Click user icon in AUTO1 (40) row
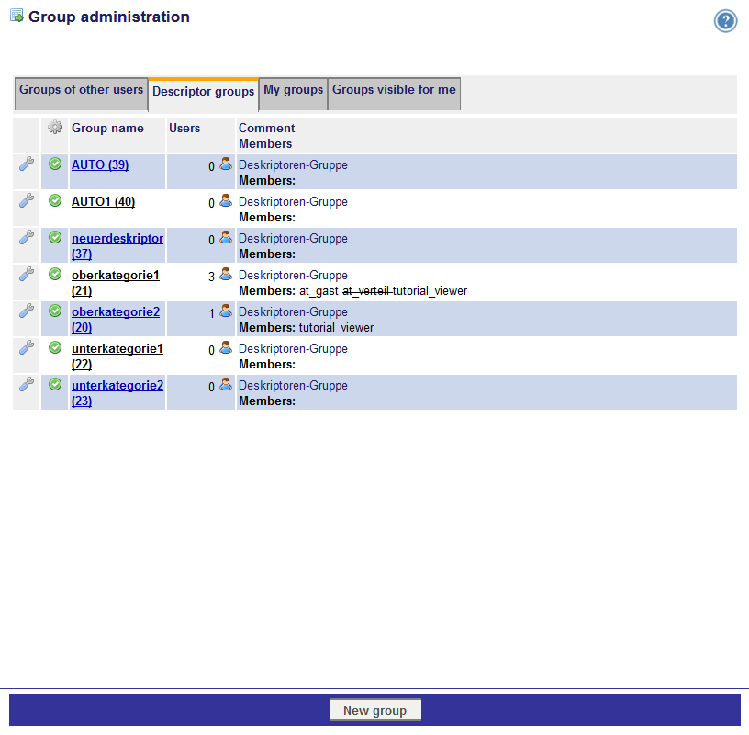Viewport: 749px width, 735px height. pyautogui.click(x=226, y=201)
